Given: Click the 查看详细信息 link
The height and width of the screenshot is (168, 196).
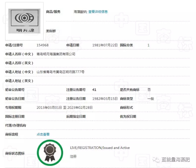Looking at the screenshot, I should pos(98,12).
